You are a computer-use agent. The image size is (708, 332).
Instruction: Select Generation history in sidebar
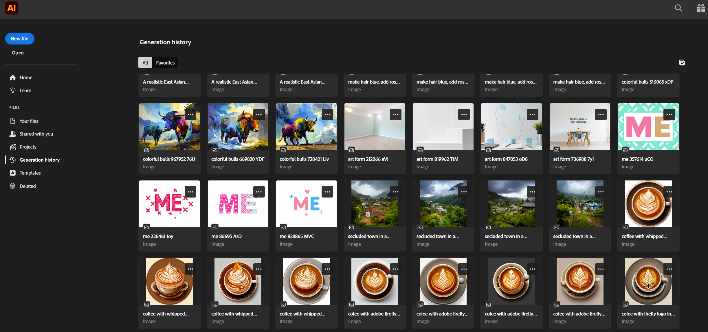39,160
